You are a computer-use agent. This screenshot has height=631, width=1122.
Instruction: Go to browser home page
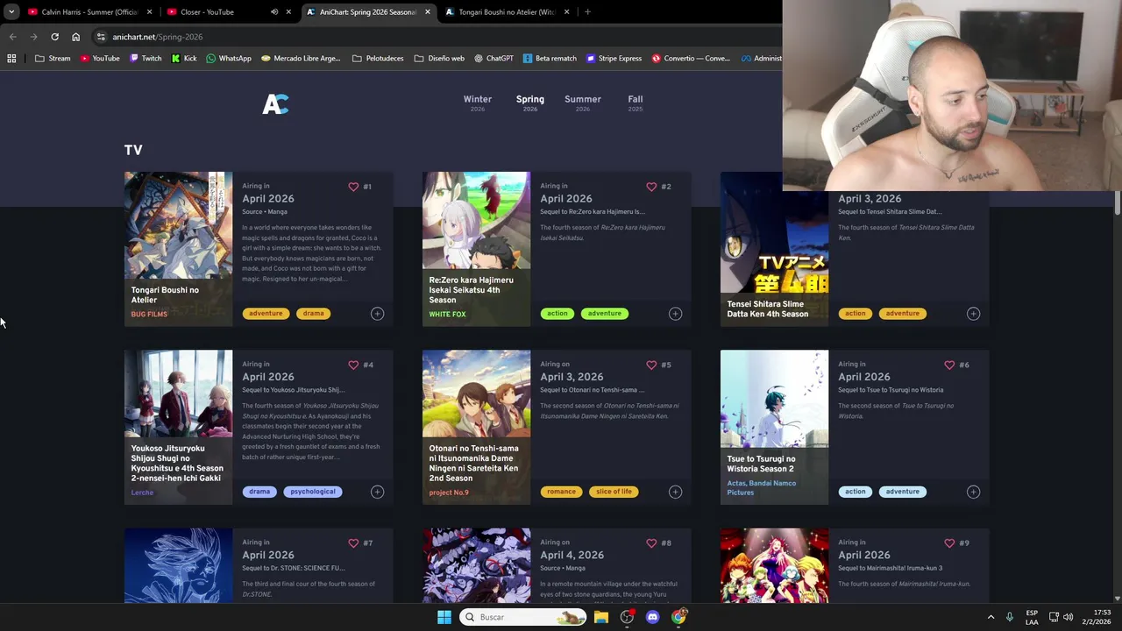(75, 37)
